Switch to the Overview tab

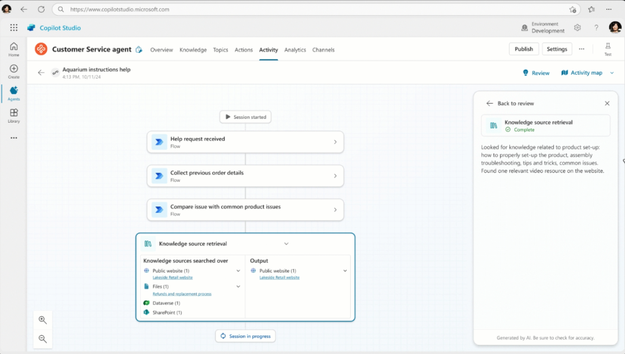(x=161, y=50)
